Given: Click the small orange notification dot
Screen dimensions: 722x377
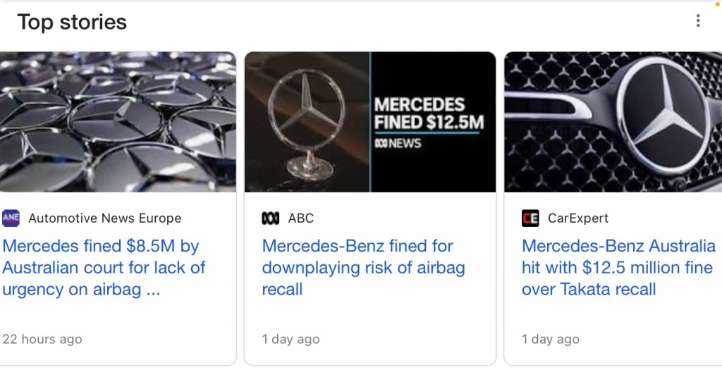Looking at the screenshot, I should (x=718, y=2).
